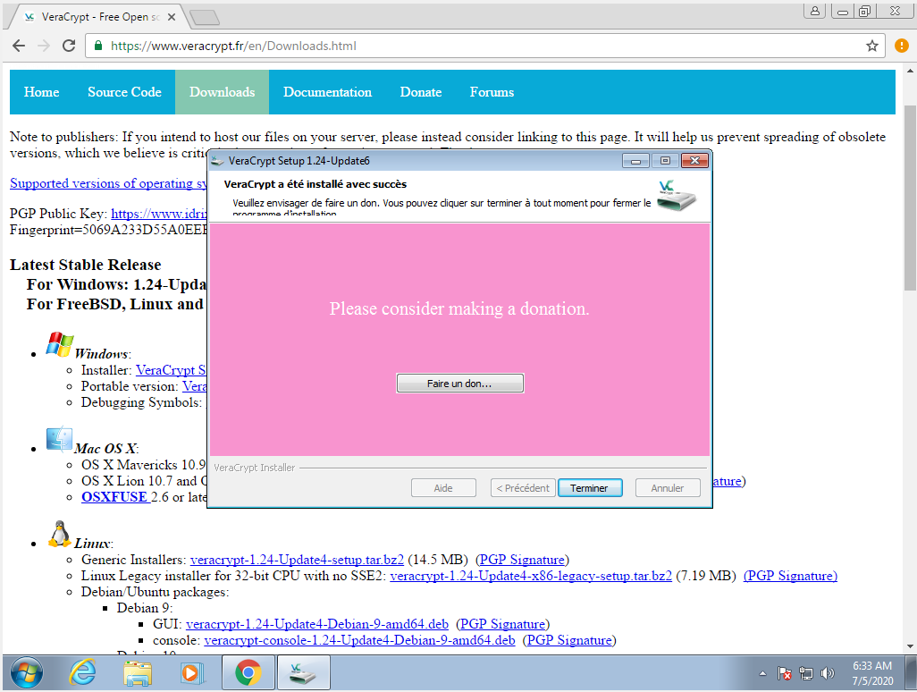The width and height of the screenshot is (917, 692).
Task: Show hidden tray icons arrow
Action: pos(762,674)
